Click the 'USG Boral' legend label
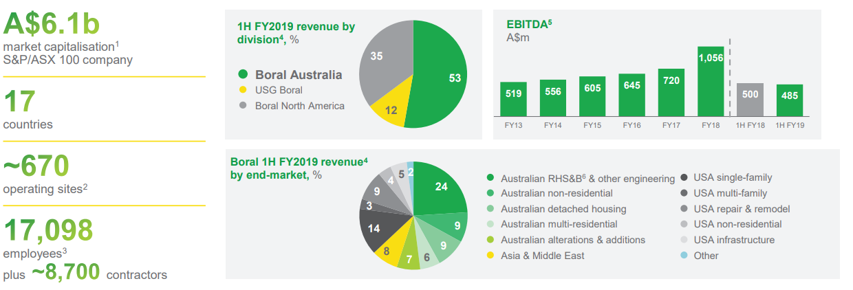This screenshot has width=853, height=290. [x=279, y=90]
